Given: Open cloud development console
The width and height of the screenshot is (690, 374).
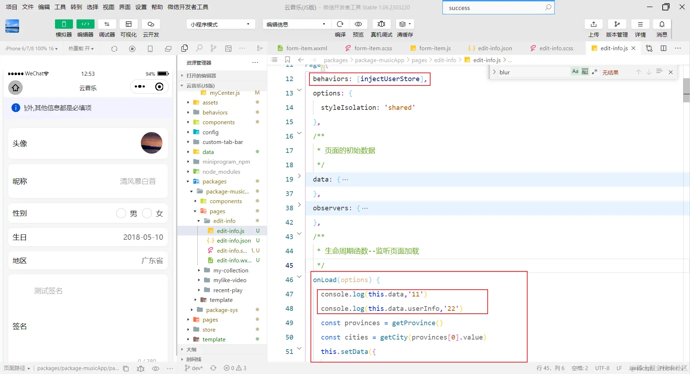Looking at the screenshot, I should pyautogui.click(x=151, y=24).
